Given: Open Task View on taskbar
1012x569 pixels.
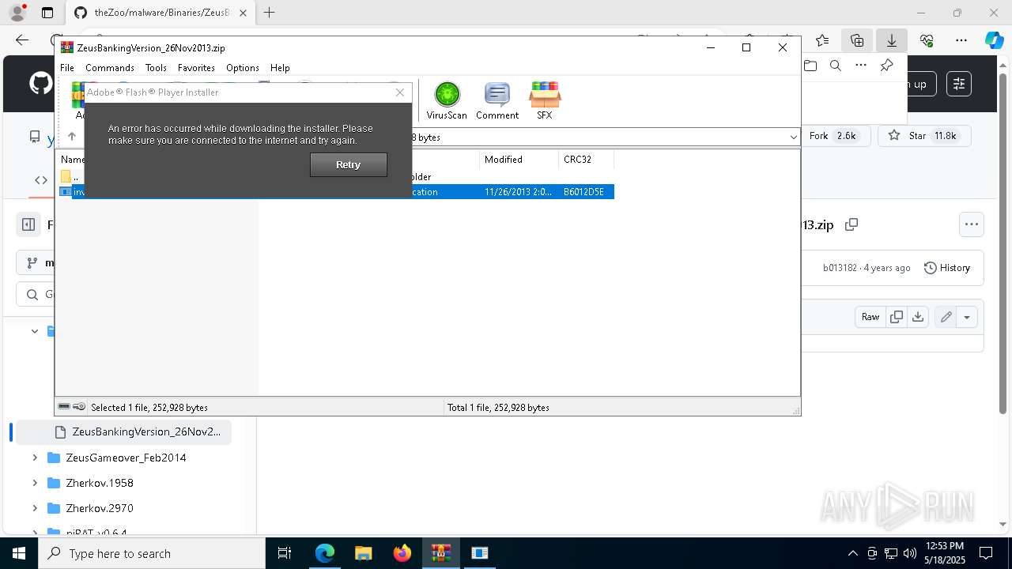Looking at the screenshot, I should (x=285, y=553).
